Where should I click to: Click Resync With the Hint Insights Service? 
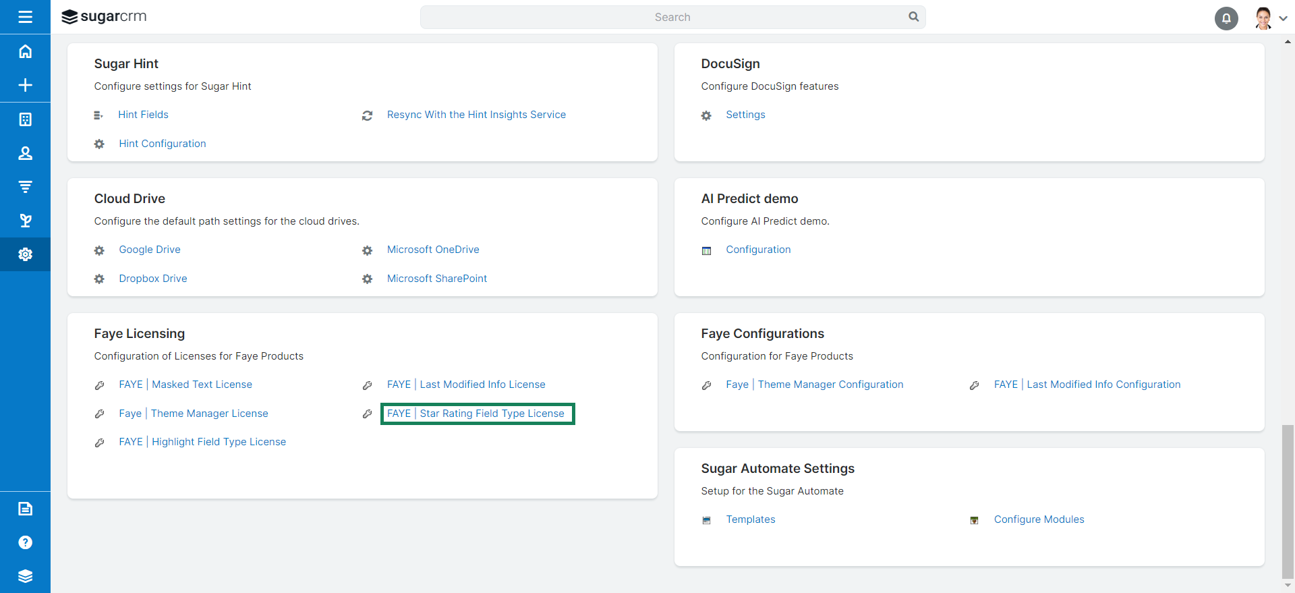476,115
